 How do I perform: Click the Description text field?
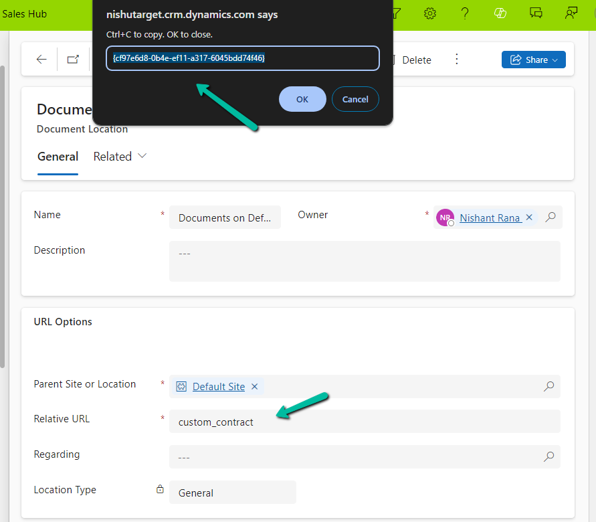(x=365, y=261)
